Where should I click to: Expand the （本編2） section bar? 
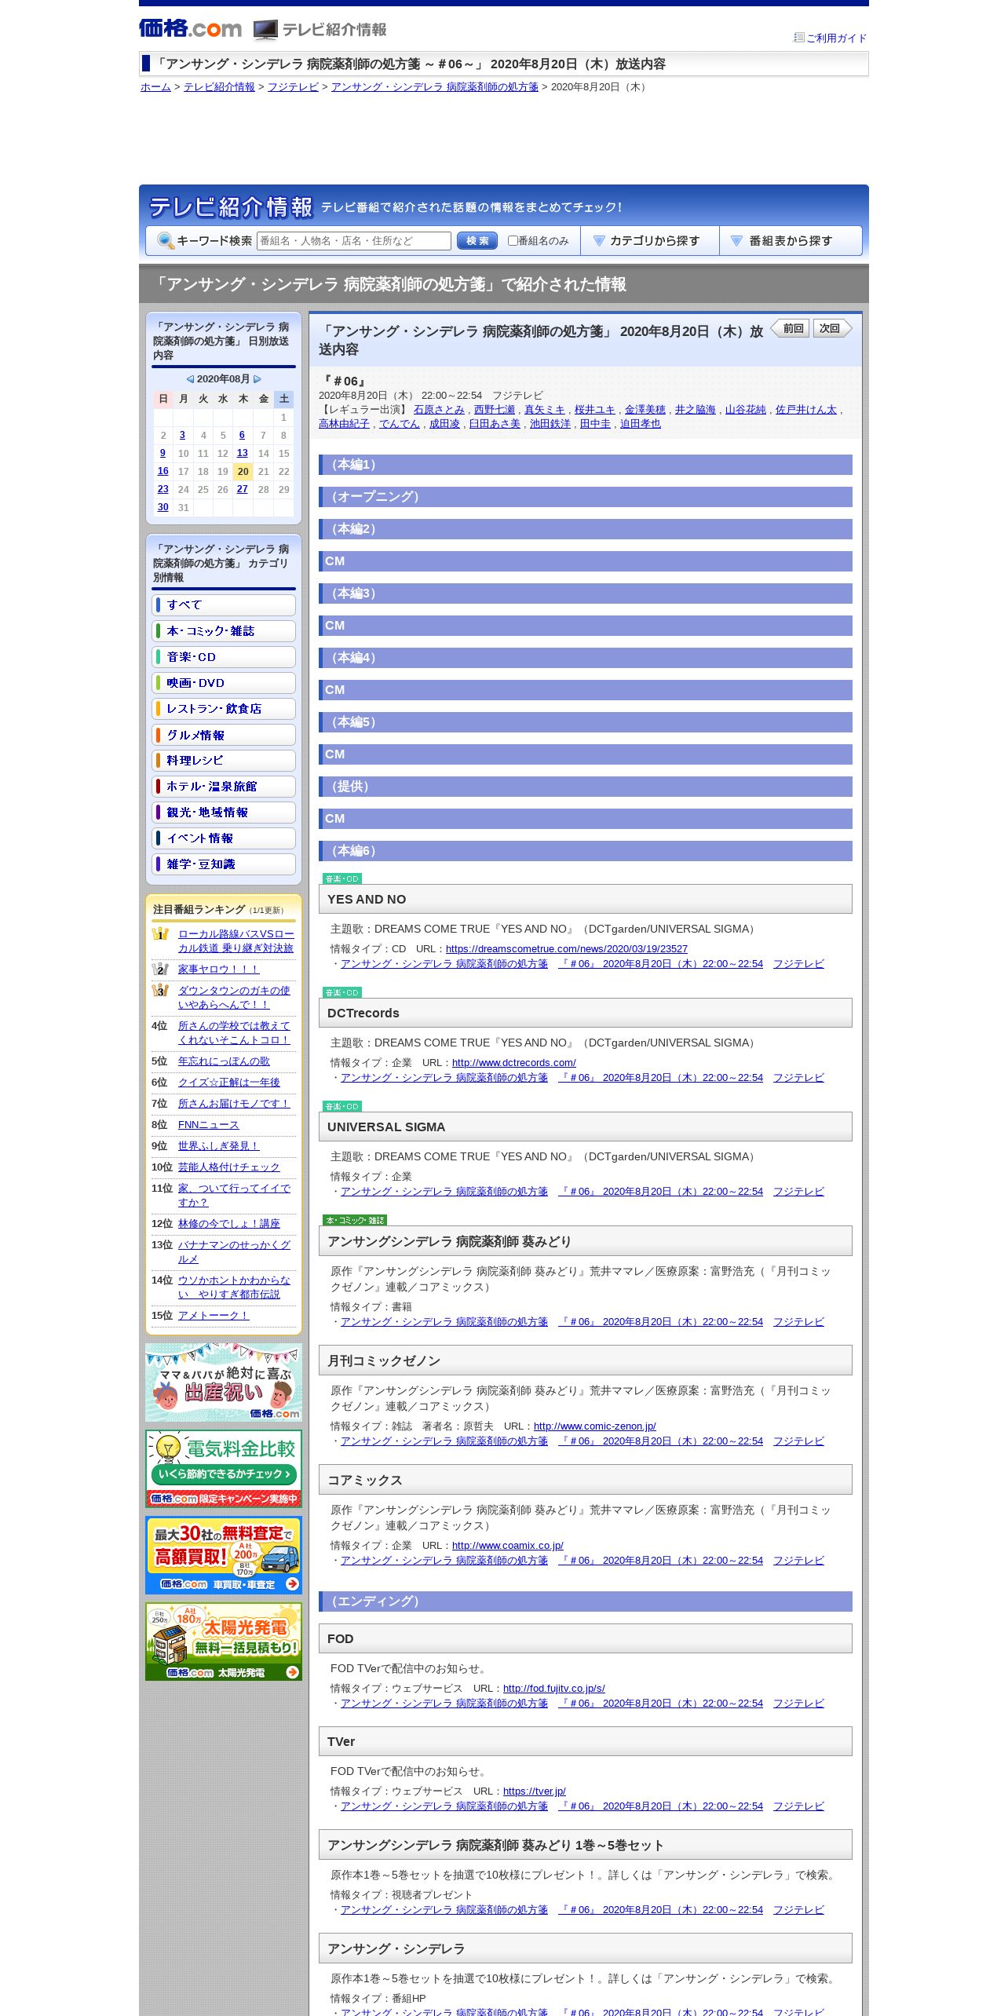tap(586, 529)
